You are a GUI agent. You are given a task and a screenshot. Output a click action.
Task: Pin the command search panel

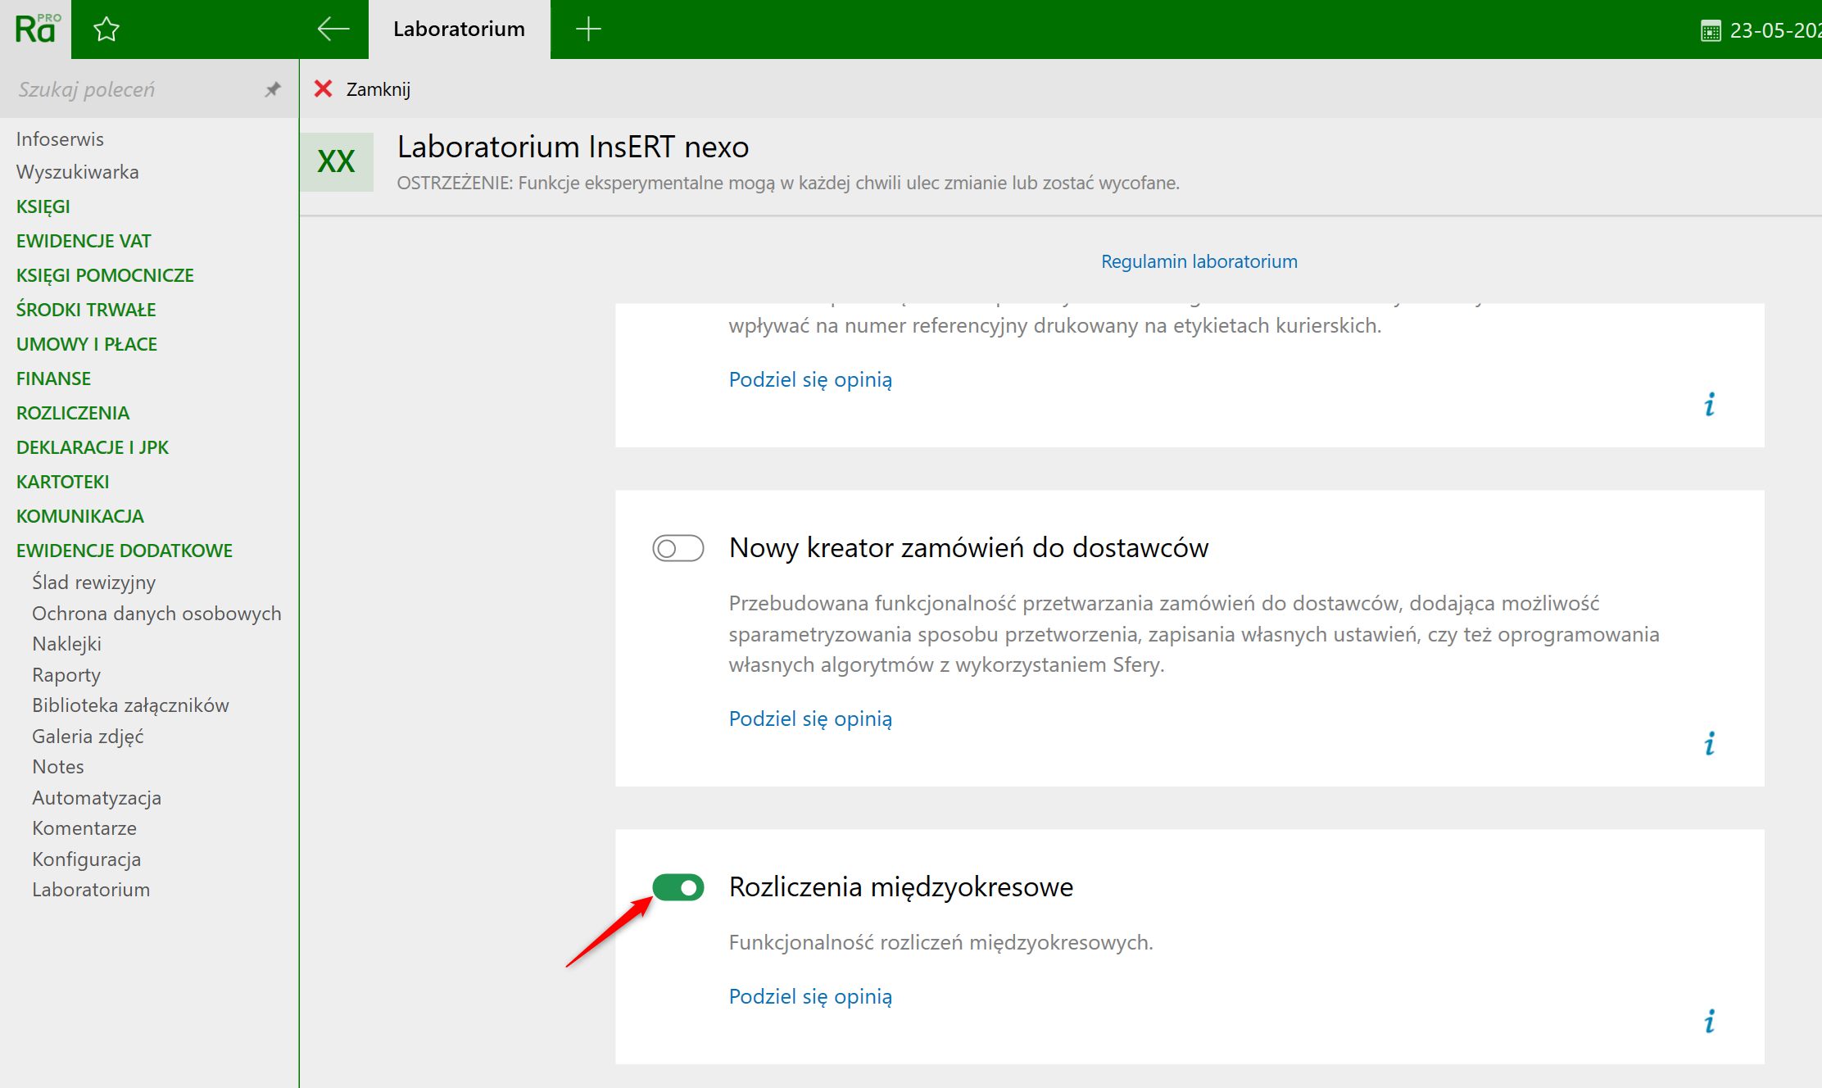273,89
